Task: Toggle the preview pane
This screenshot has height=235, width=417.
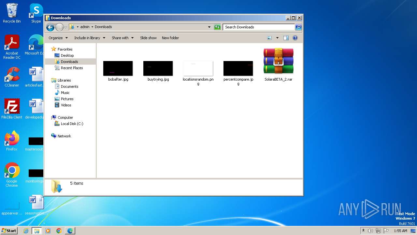Action: point(286,38)
